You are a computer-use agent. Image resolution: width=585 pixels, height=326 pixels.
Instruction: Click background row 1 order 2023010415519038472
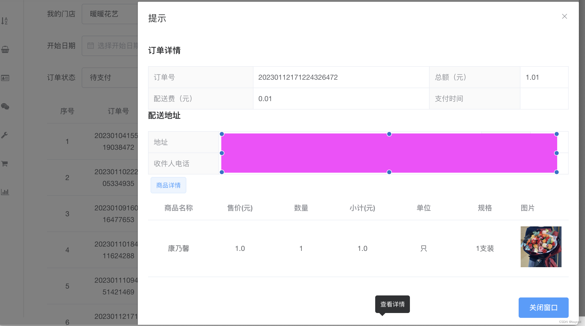tap(92, 141)
